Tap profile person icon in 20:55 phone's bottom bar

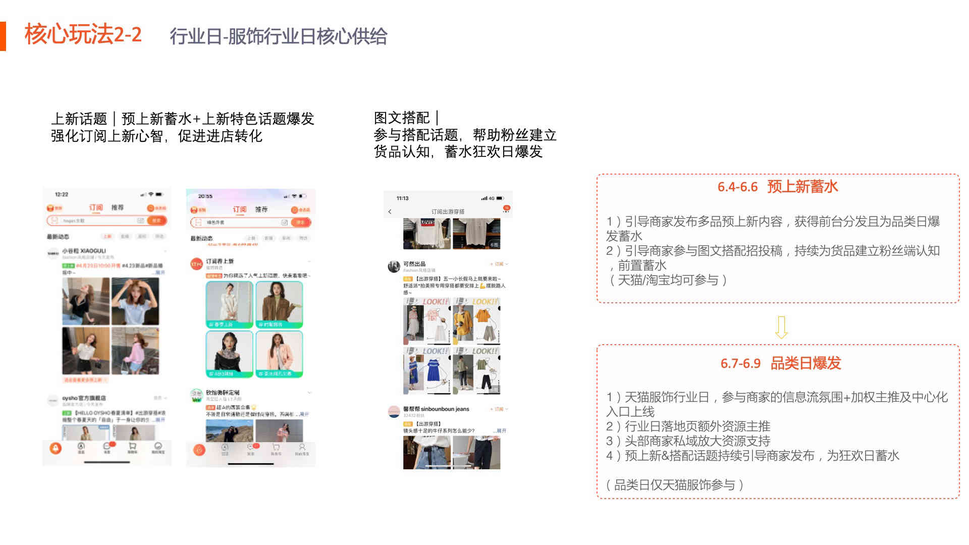click(302, 448)
